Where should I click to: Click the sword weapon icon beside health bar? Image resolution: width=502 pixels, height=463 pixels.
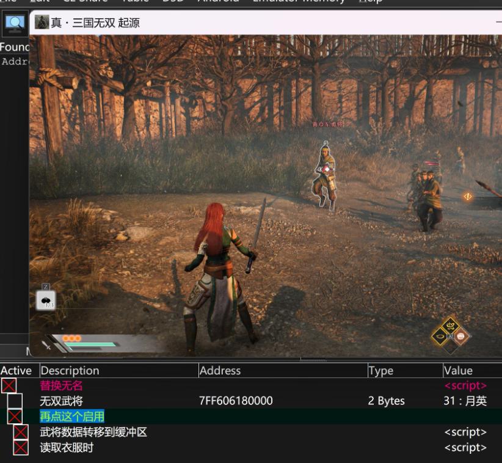click(46, 345)
